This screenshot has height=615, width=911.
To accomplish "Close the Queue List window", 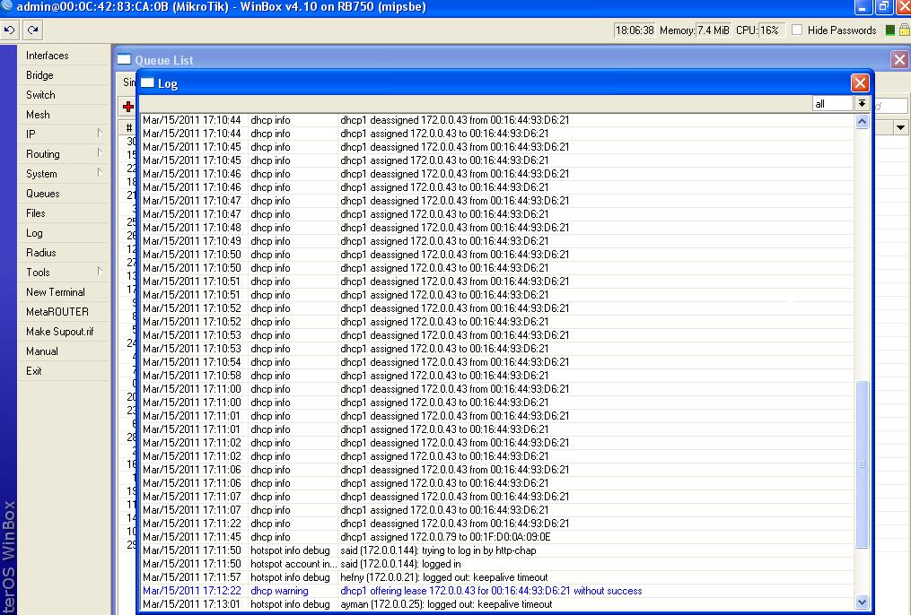I will click(x=899, y=59).
